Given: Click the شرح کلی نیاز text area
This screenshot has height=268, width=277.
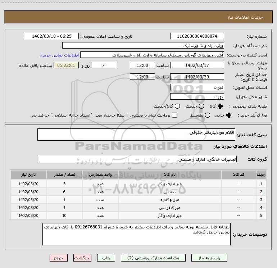Looking at the screenshot, I should click(x=136, y=135).
